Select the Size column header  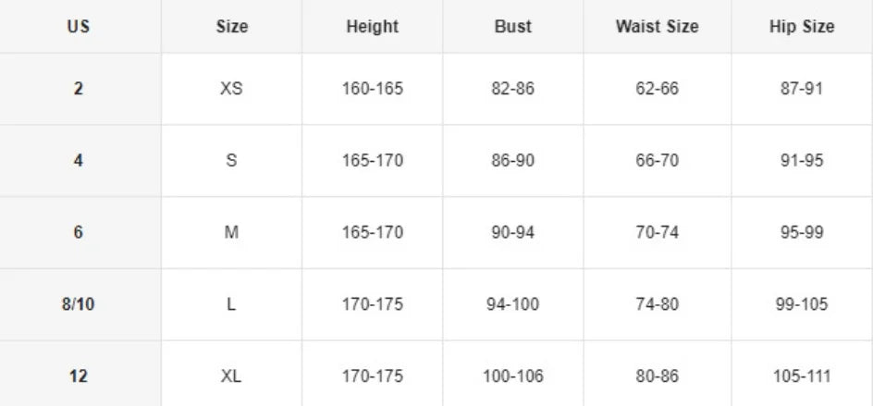point(231,27)
